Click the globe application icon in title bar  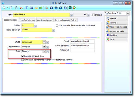coord(3,3)
